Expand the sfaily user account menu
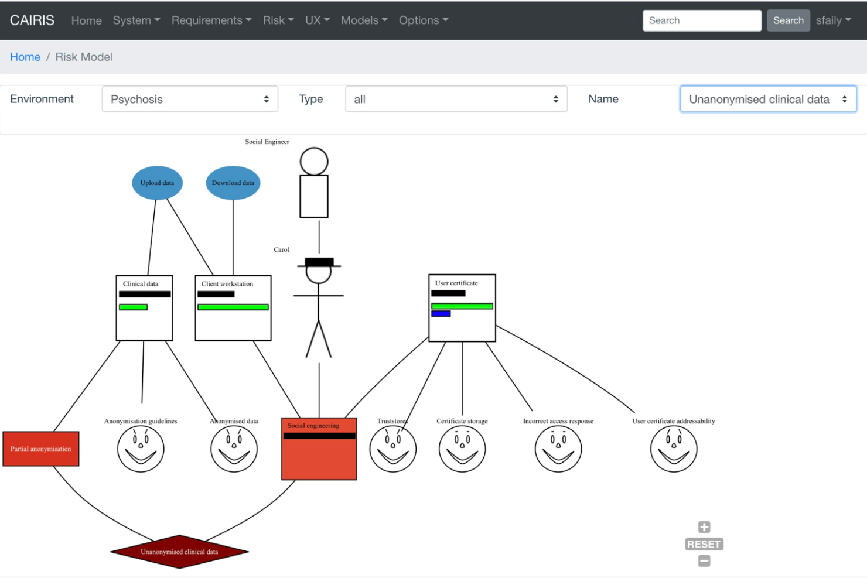This screenshot has height=578, width=867. coord(833,20)
